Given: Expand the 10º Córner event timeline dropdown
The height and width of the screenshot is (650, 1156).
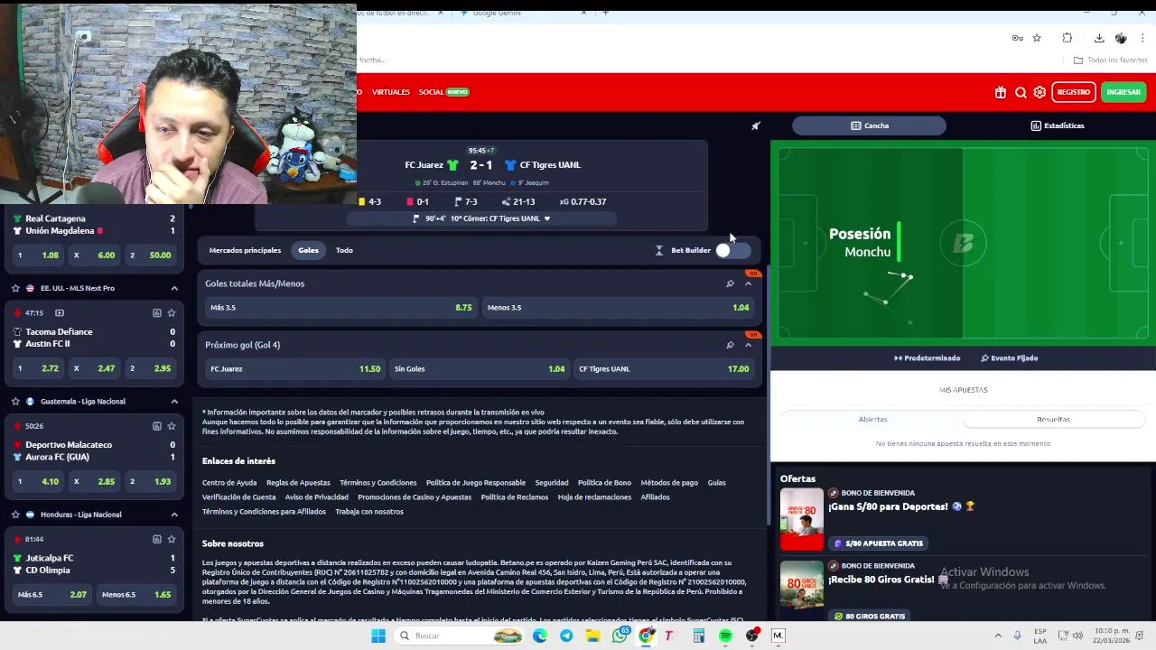Looking at the screenshot, I should tap(546, 218).
